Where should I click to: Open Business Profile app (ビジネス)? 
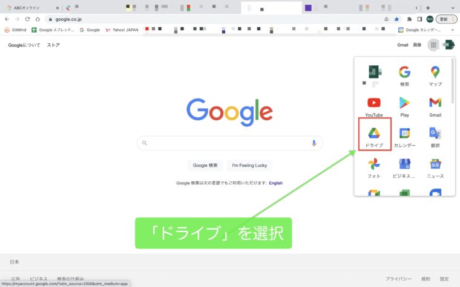tap(404, 168)
